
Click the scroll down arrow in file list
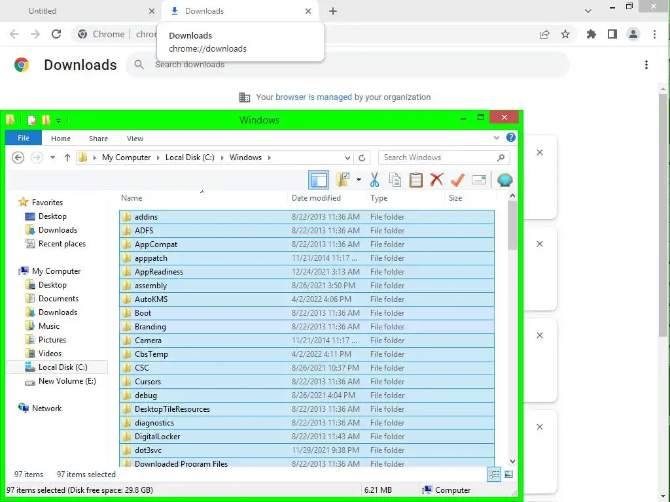pos(512,461)
